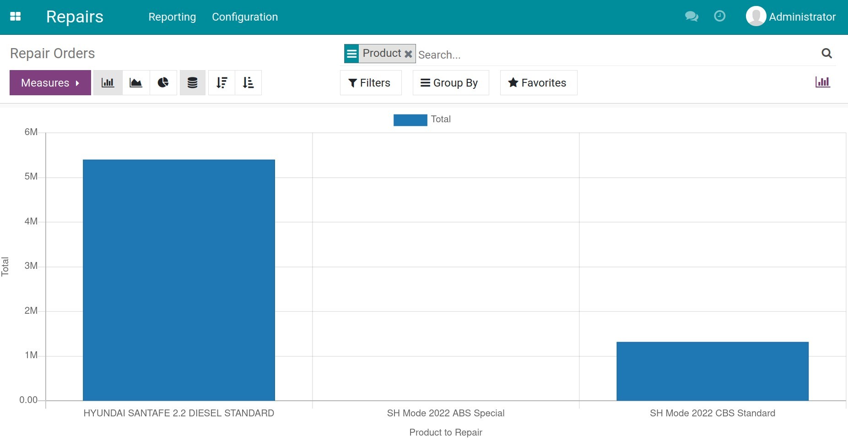Screen dimensions: 848x442
Task: Open the apps grid menu icon
Action: click(16, 17)
